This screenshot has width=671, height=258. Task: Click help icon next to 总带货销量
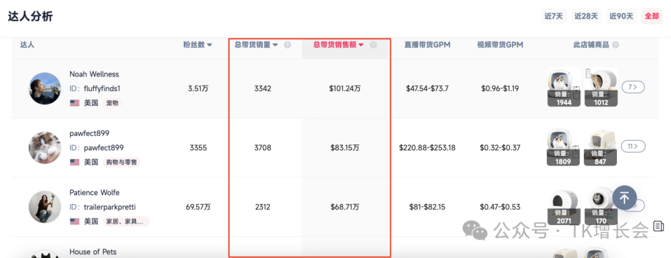288,45
